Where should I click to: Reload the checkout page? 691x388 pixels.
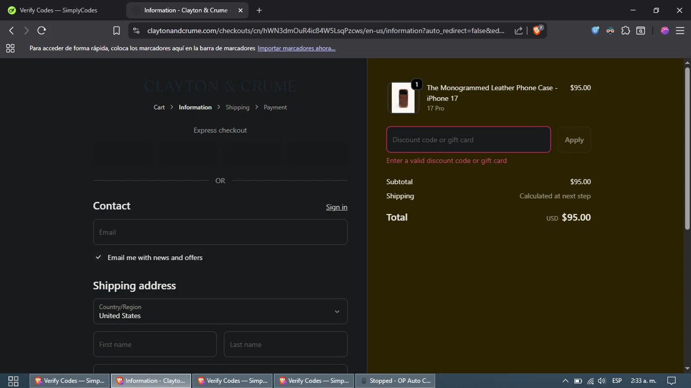[41, 30]
